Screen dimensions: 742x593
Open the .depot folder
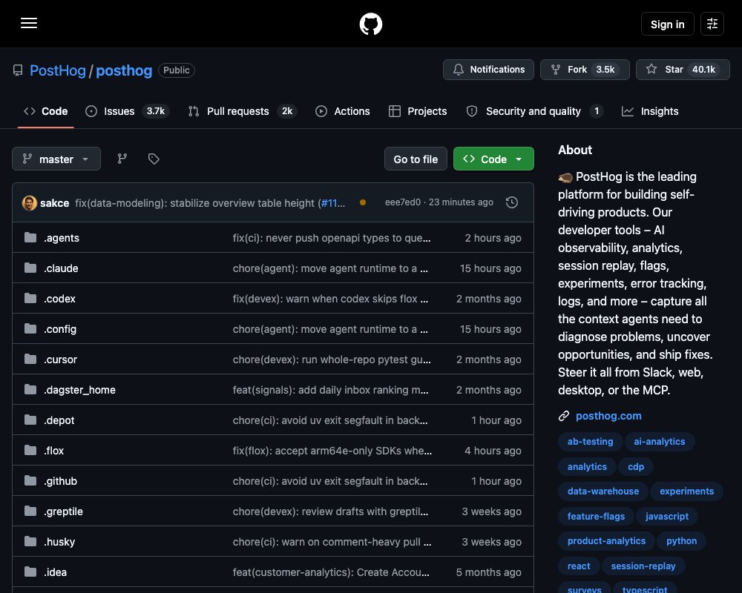pyautogui.click(x=59, y=420)
